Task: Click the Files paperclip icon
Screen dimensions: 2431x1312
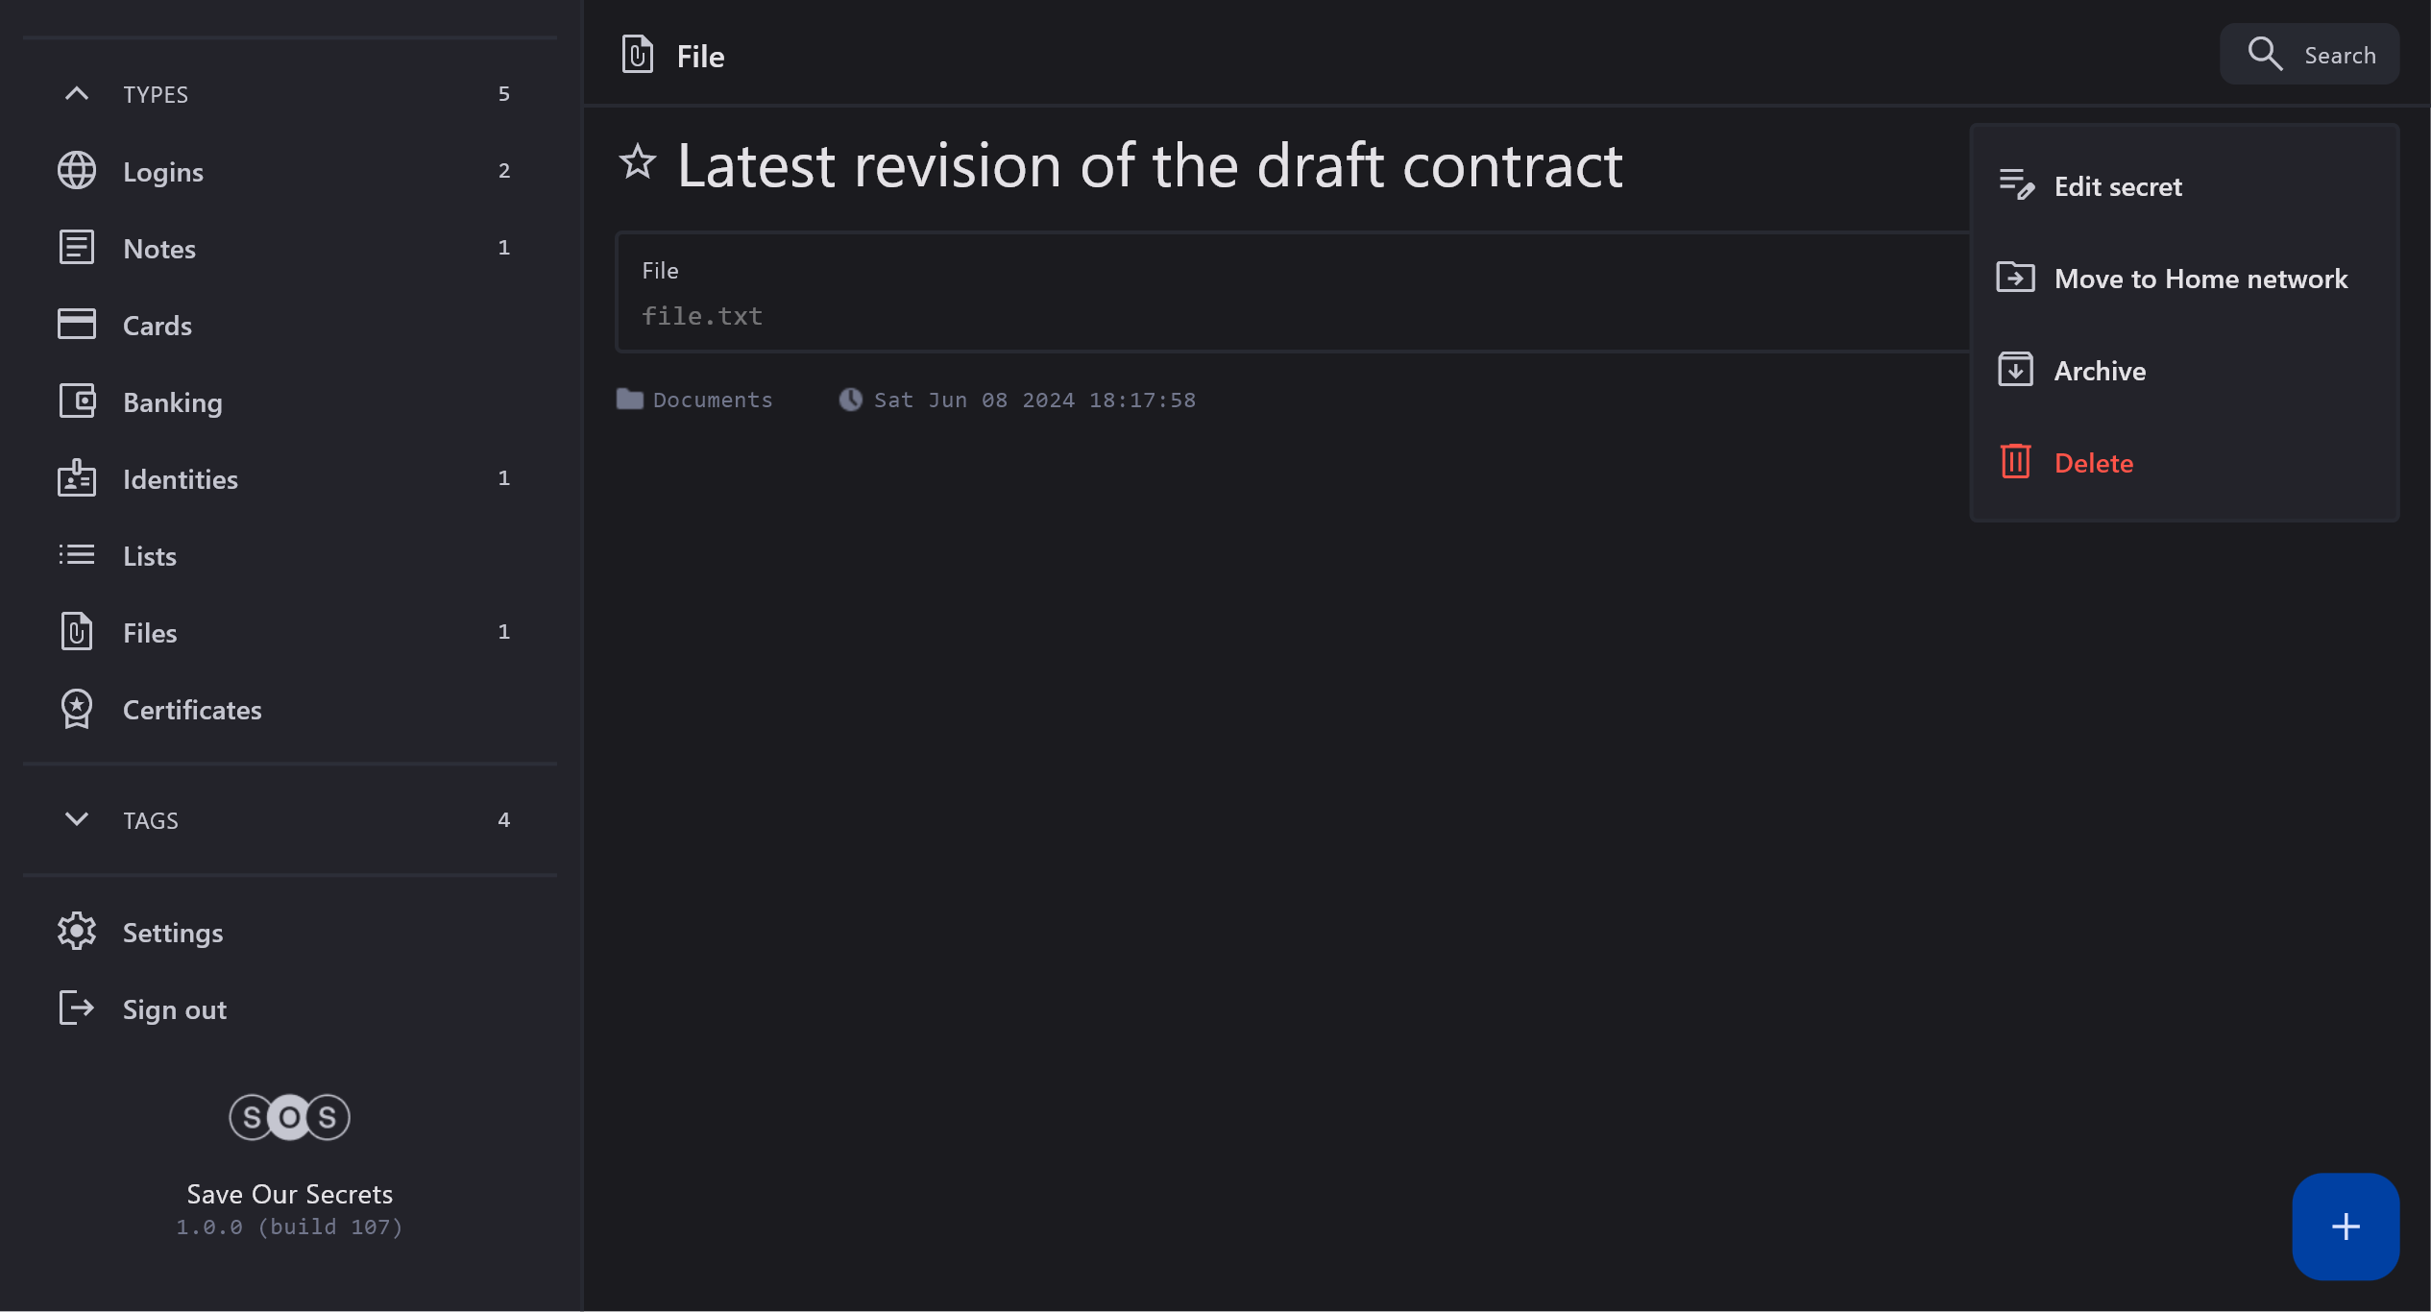Action: point(77,632)
